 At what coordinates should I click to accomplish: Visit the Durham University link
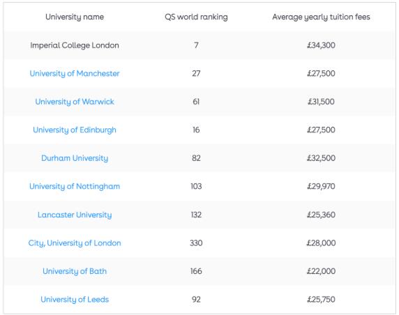pos(75,158)
